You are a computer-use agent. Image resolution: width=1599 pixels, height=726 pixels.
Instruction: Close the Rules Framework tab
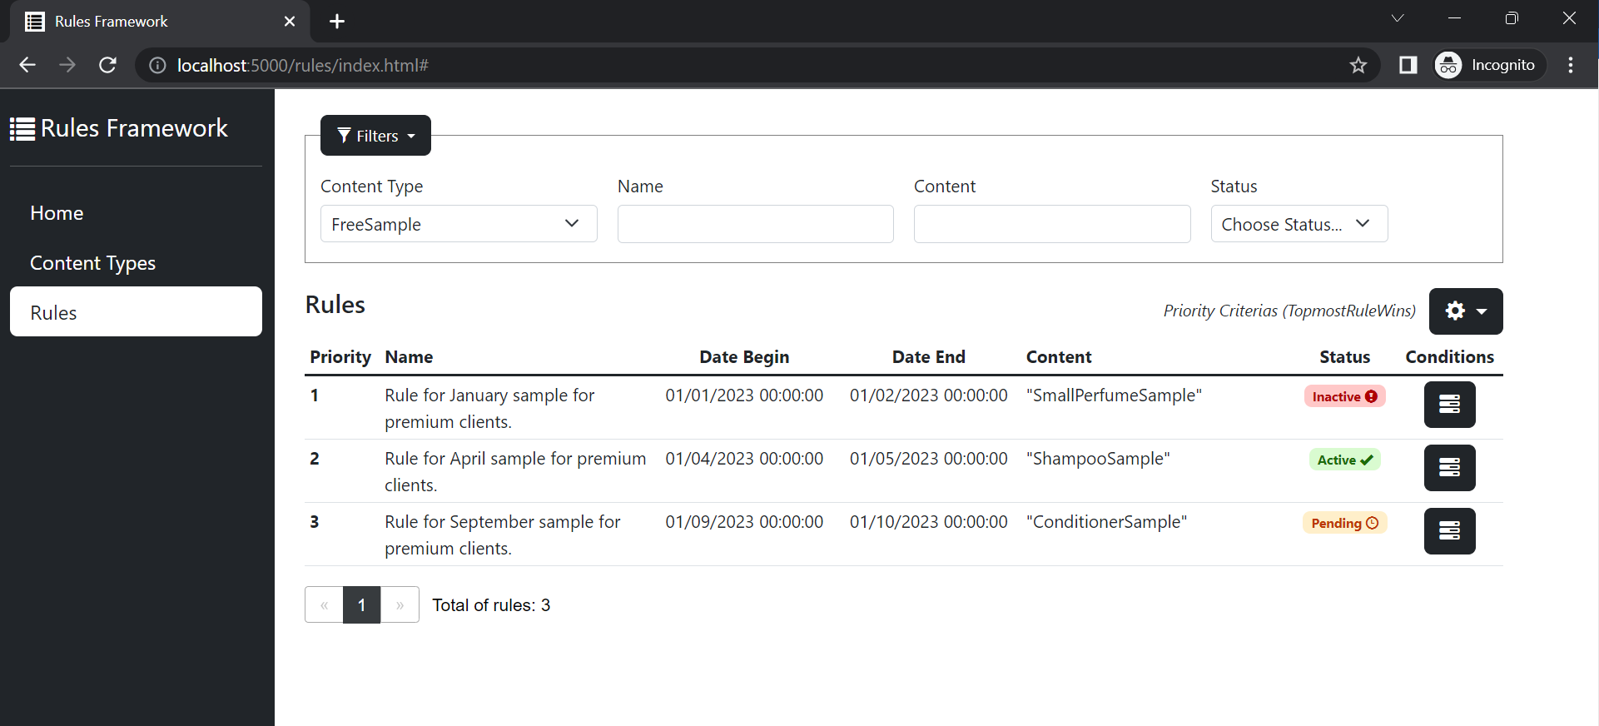click(290, 22)
